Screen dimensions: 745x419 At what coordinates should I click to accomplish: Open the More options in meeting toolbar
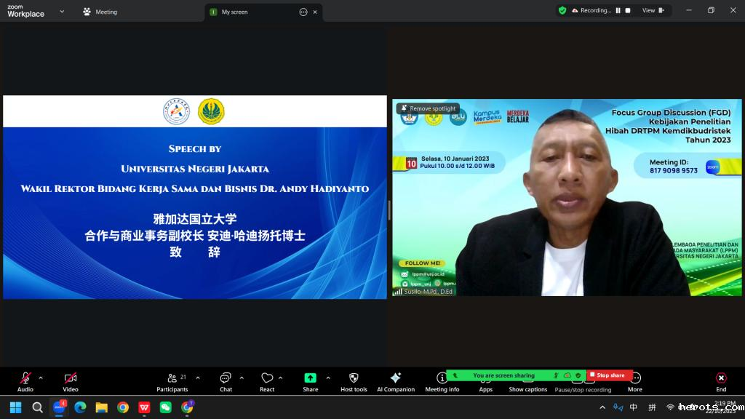(x=635, y=379)
